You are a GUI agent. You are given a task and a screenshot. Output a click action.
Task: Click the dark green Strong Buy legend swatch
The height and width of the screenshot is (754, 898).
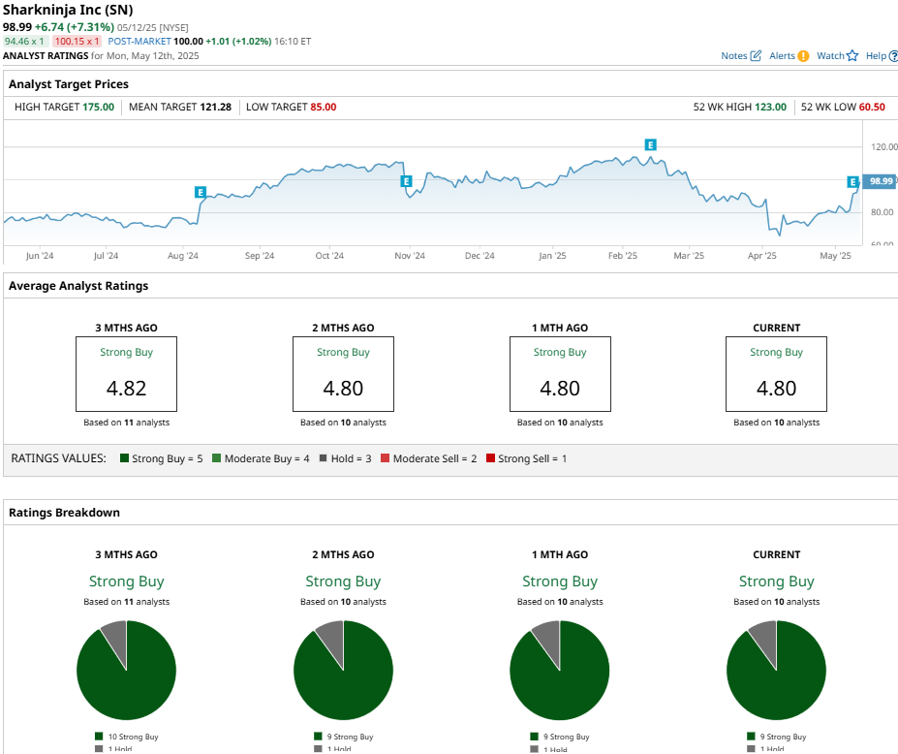124,458
